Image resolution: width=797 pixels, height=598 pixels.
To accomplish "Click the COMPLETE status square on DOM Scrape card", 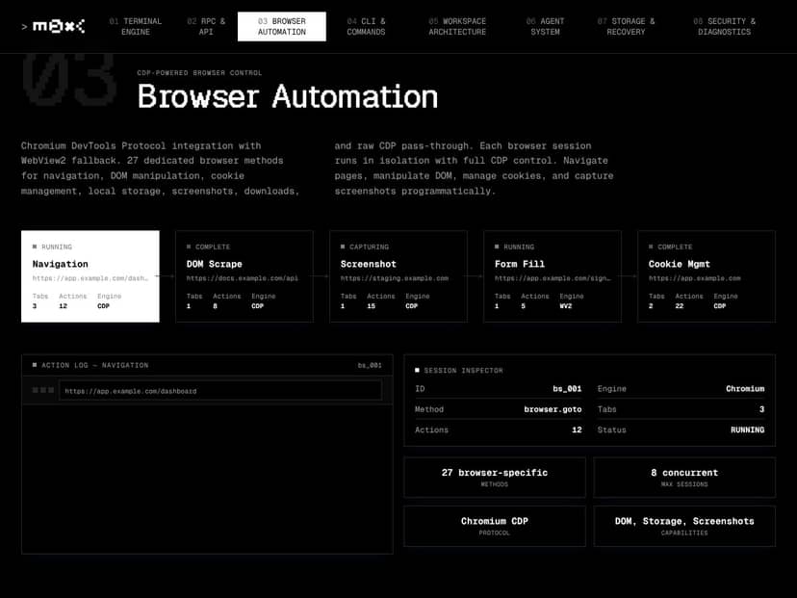I will (x=189, y=247).
